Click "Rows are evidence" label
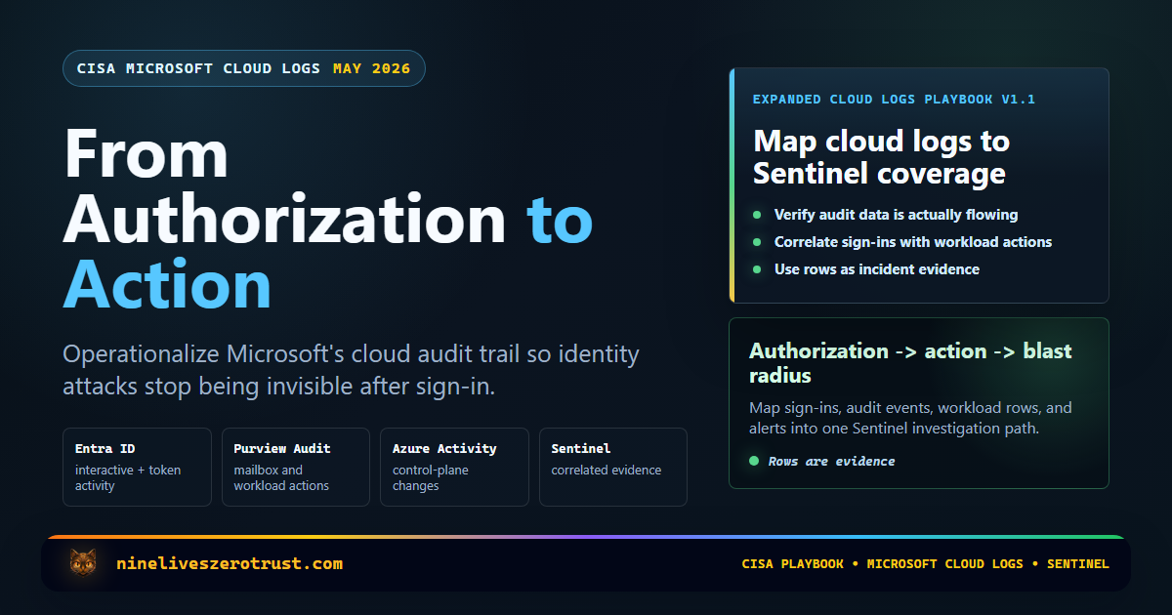The image size is (1172, 615). point(831,461)
